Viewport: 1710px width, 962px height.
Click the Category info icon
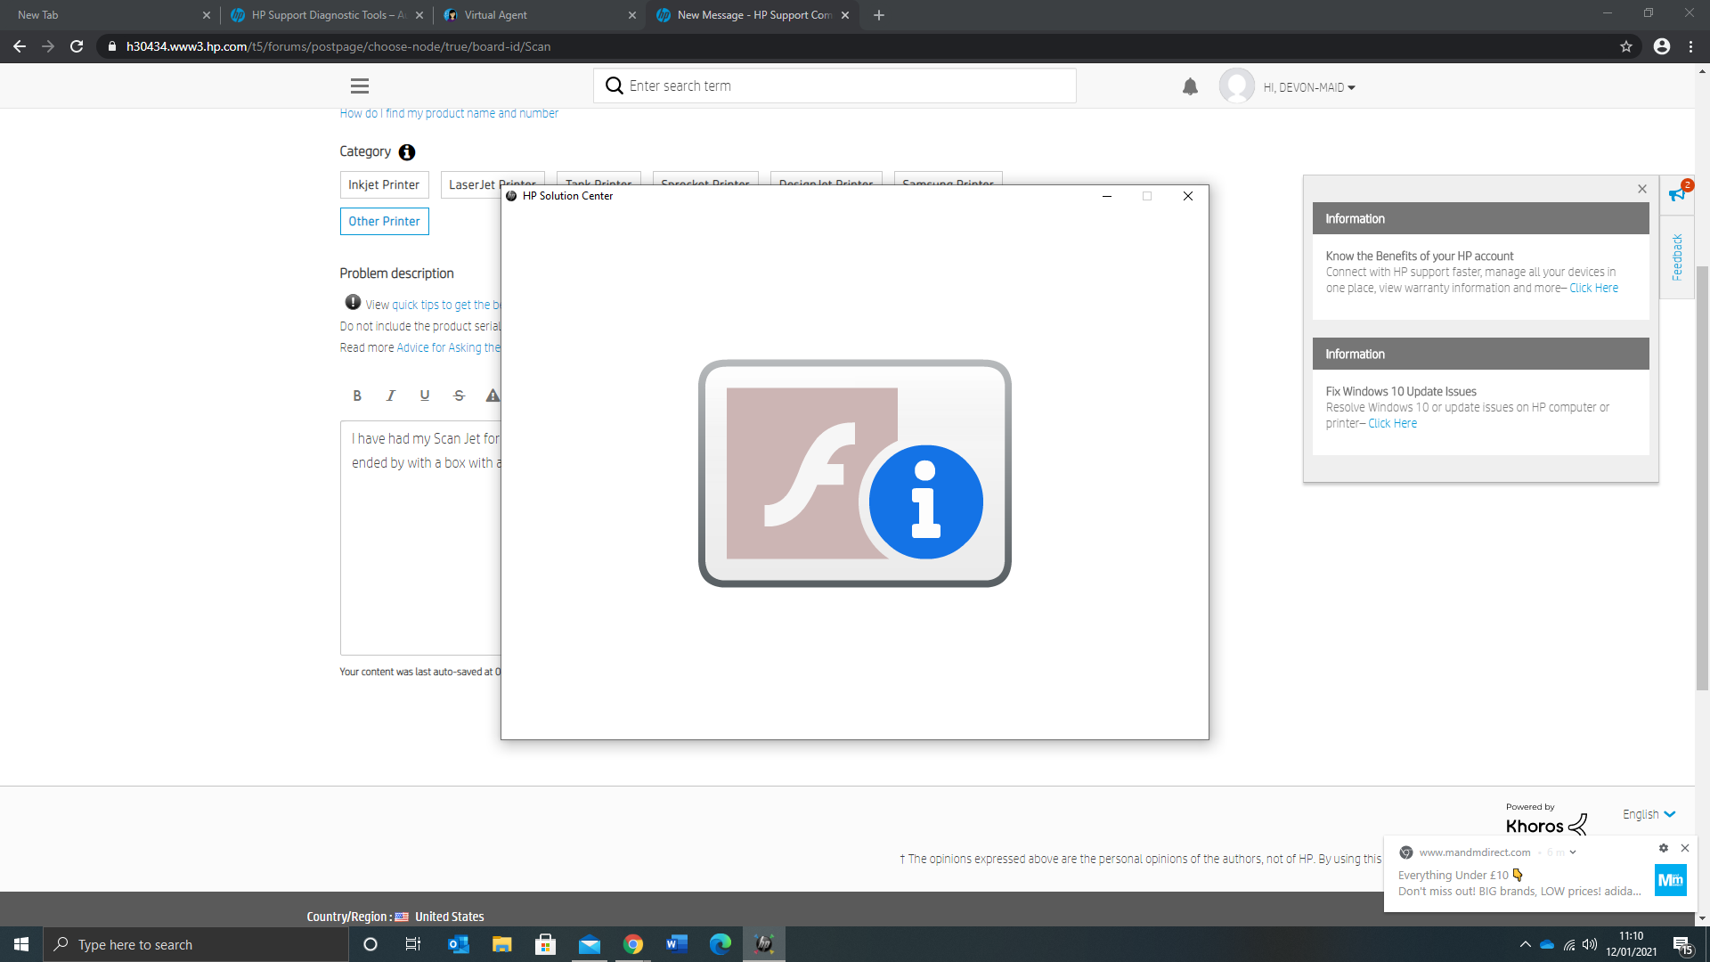407,152
